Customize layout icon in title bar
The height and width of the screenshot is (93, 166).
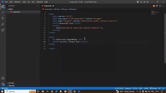point(148,2)
